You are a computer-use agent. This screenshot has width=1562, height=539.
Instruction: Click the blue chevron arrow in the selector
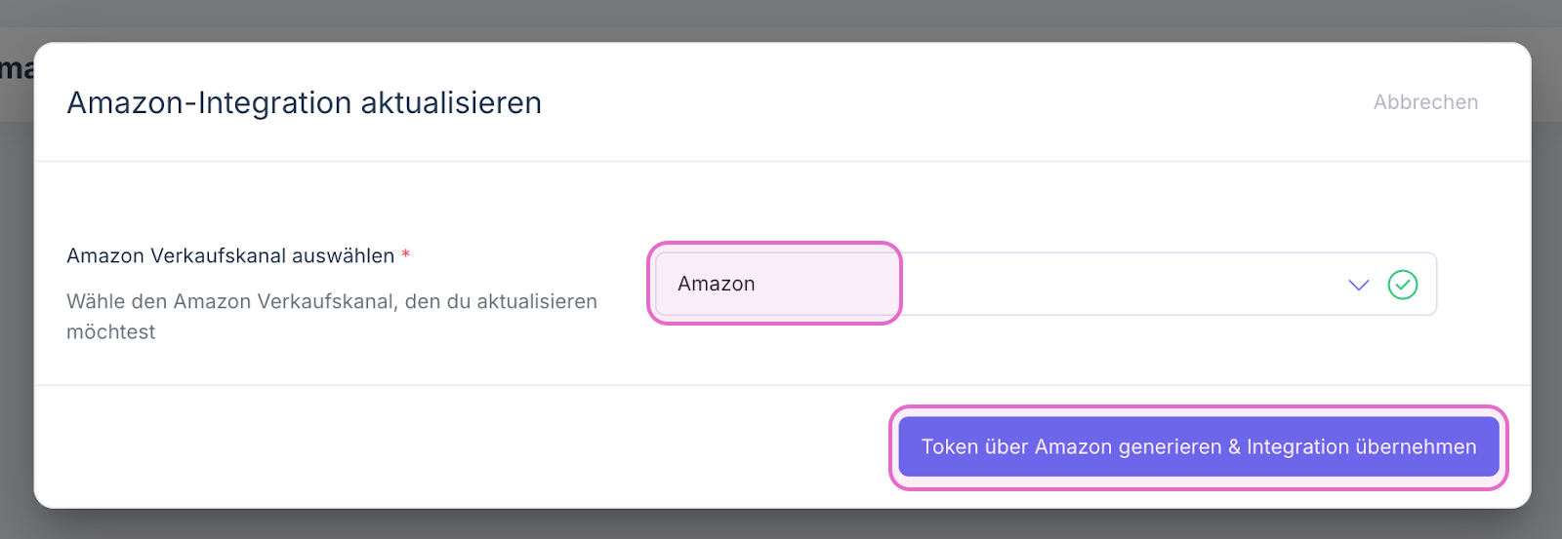1358,285
